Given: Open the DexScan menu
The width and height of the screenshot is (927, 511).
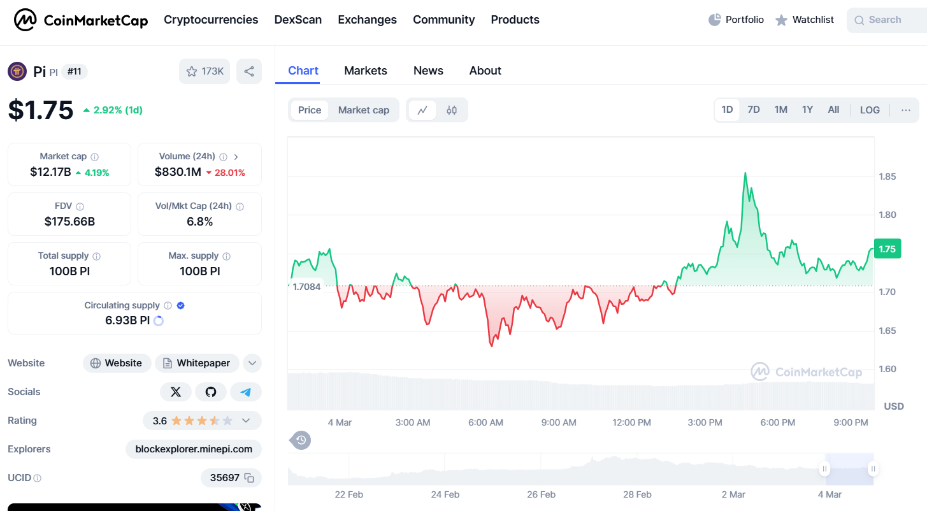Looking at the screenshot, I should click(298, 20).
